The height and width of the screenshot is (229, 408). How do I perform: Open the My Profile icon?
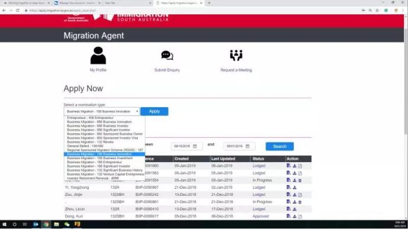[x=98, y=56]
